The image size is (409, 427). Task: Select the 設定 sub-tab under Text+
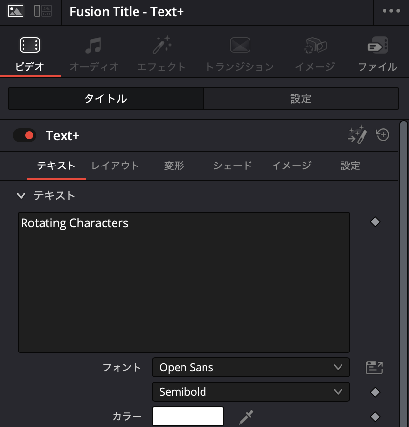click(x=350, y=166)
